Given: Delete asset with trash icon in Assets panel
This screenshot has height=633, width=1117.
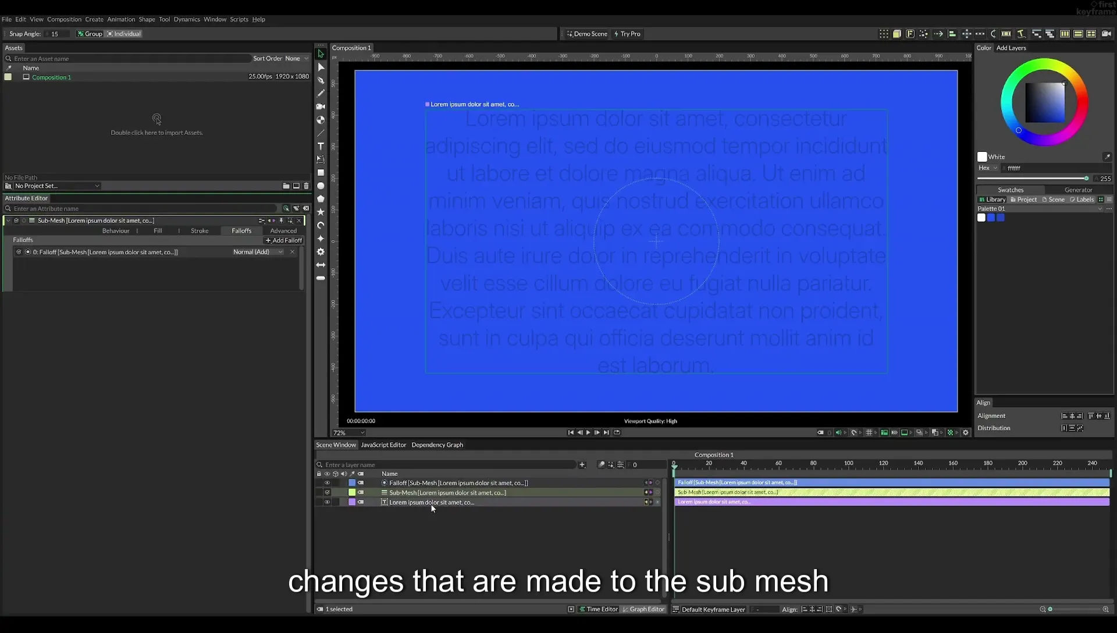Looking at the screenshot, I should (x=306, y=186).
